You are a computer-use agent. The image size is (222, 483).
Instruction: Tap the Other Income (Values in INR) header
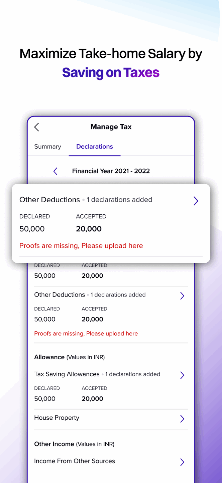point(74,444)
